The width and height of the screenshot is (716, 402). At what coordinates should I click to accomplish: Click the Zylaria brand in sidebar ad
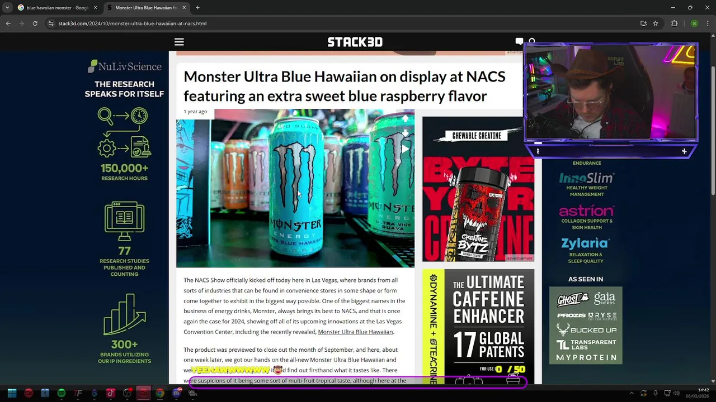click(x=585, y=243)
